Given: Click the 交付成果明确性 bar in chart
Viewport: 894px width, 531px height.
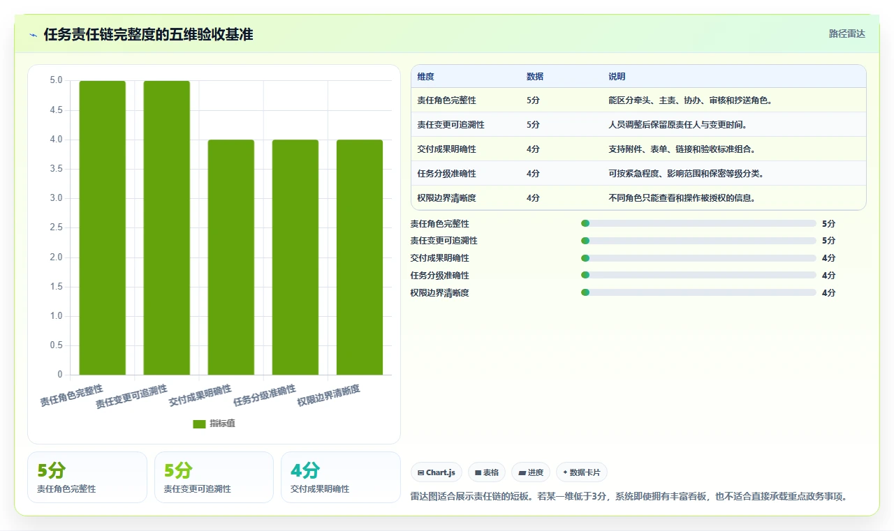Looking at the screenshot, I should (231, 257).
